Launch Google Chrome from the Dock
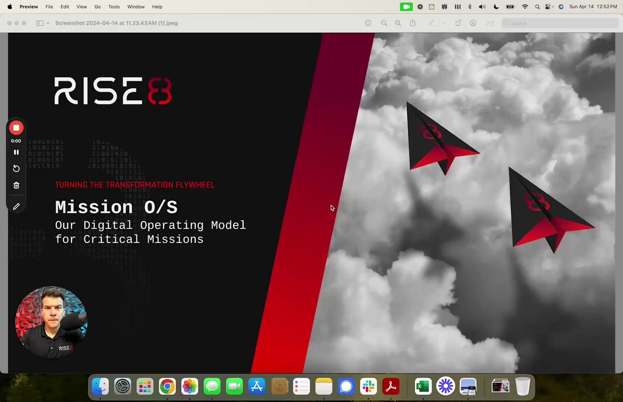 (167, 386)
